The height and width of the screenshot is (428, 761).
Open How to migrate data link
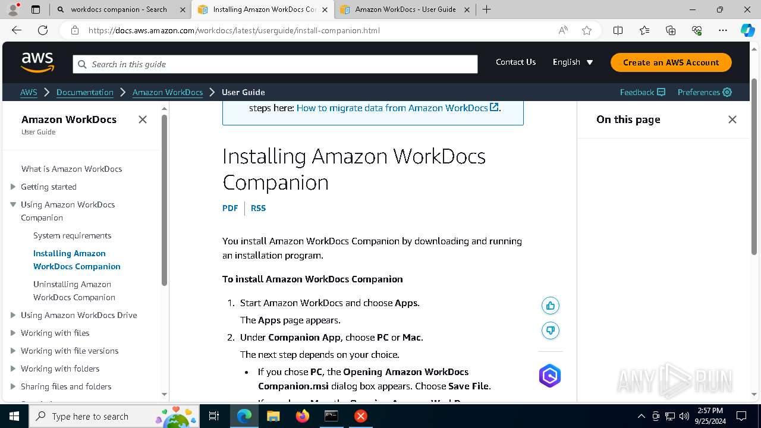point(398,108)
